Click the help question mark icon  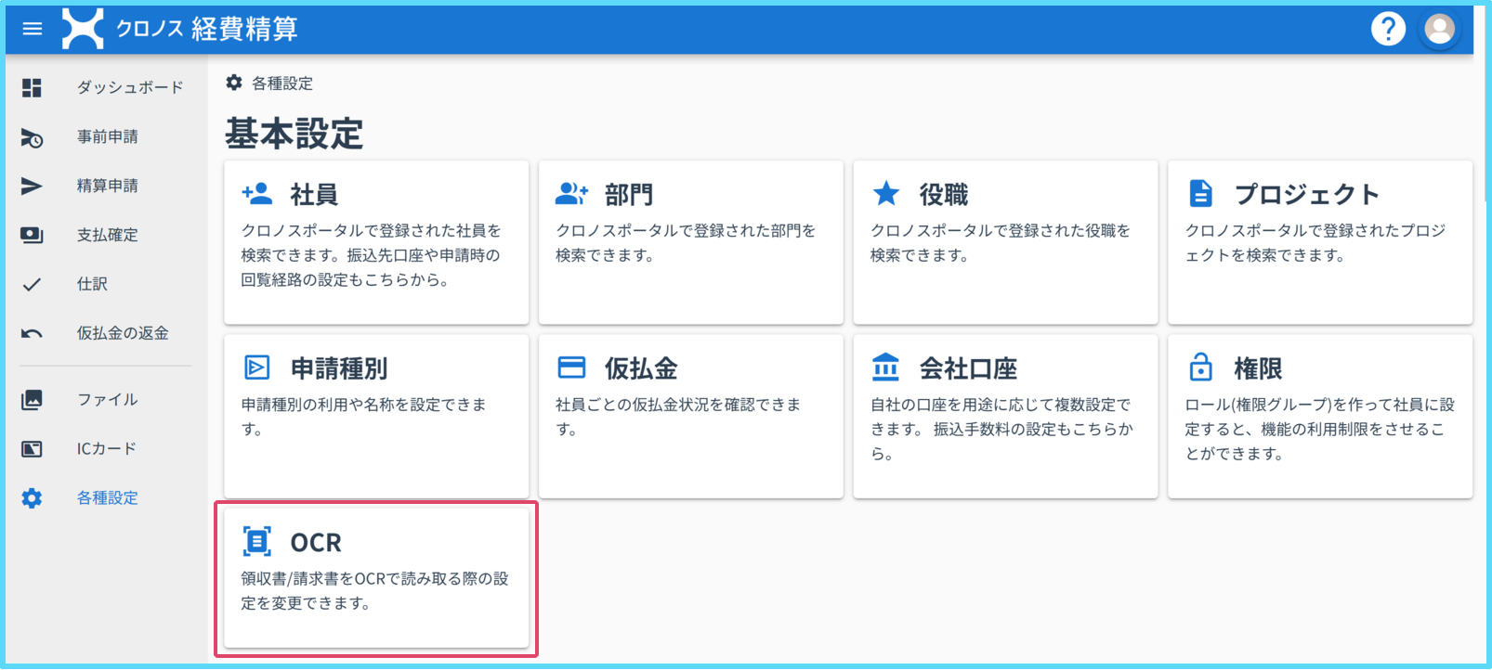1388,29
